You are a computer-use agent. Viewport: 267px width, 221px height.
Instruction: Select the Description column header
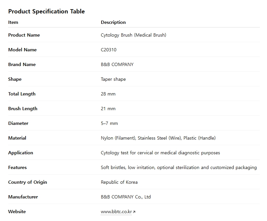coord(113,22)
